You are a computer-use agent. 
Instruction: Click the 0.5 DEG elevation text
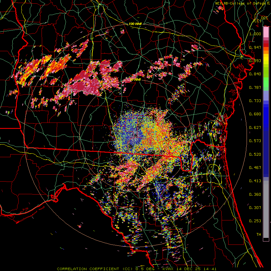pyautogui.click(x=145, y=269)
